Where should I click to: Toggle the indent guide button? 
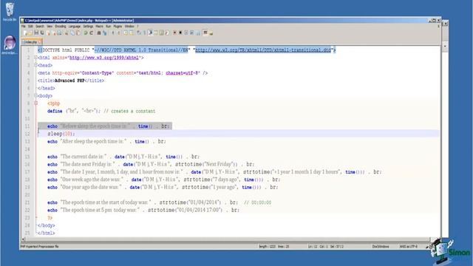[151, 33]
